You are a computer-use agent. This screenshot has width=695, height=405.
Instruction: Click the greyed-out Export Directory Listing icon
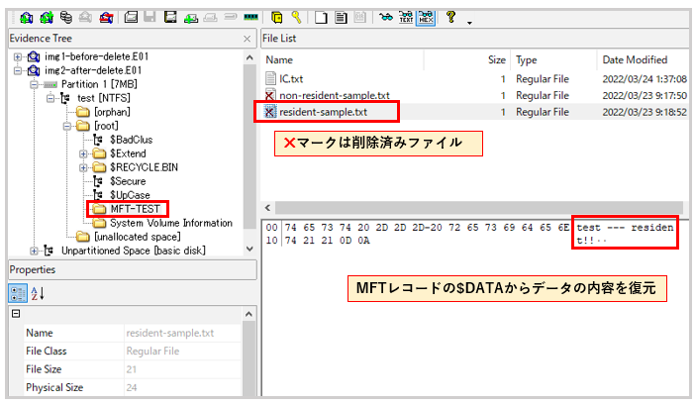point(360,18)
